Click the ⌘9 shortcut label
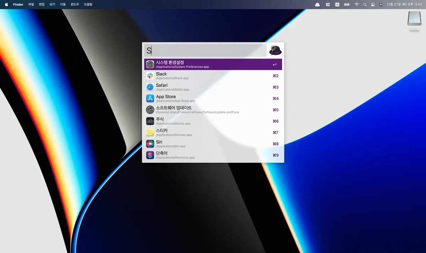Viewport: 426px width, 253px height. (275, 155)
